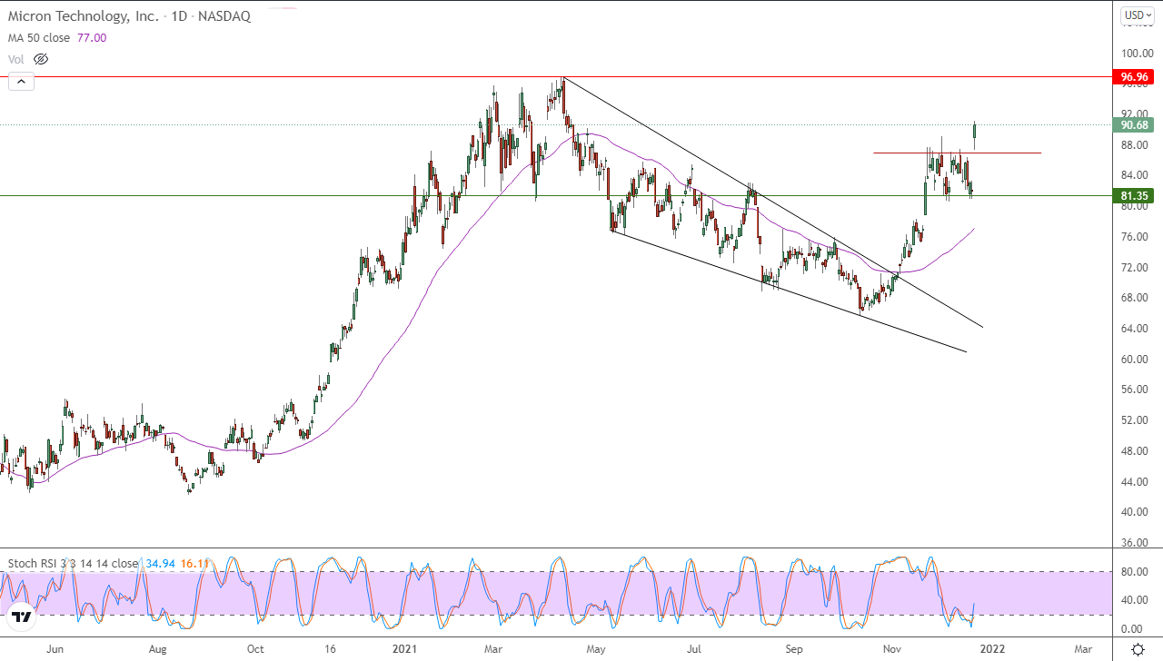Open chart settings with the gear icon
Image resolution: width=1163 pixels, height=661 pixels.
pos(1138,649)
